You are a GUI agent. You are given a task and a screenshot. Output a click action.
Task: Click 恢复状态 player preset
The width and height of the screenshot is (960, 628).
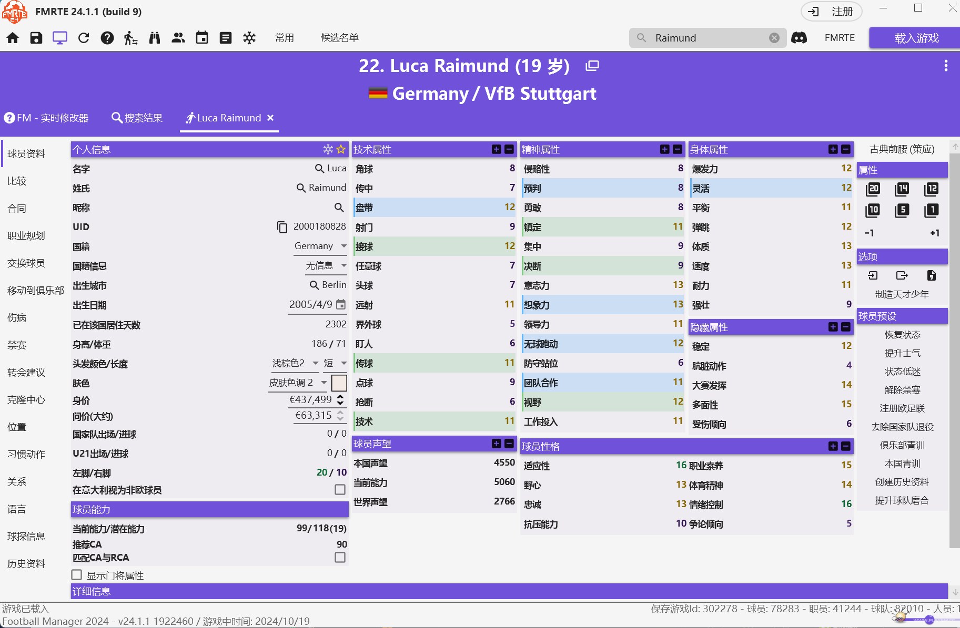point(903,335)
